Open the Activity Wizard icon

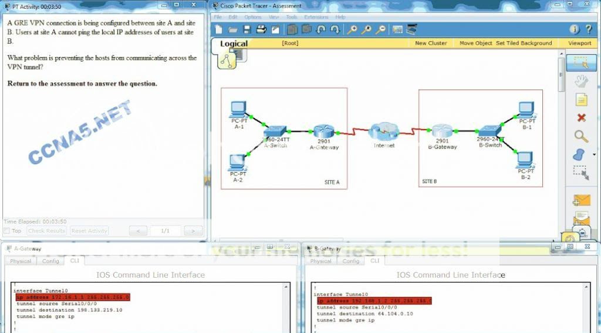tap(276, 29)
